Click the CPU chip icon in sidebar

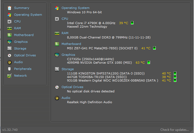[x=9, y=22]
